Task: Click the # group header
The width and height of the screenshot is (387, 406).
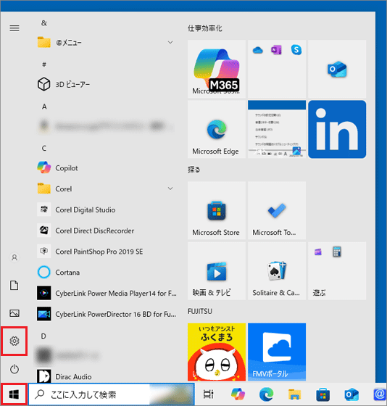Action: click(x=44, y=65)
